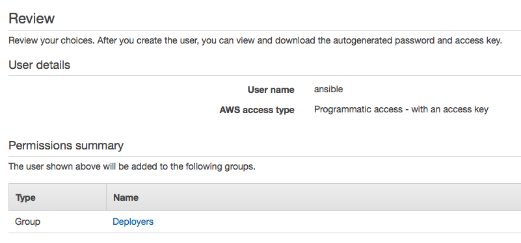Click 'The user shown above will be added' text
The image size is (521, 243).
[x=132, y=166]
